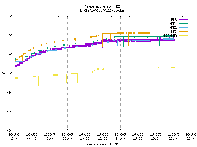197x147 pixels.
Task: Click the x-axis tick label 18:00
Action: tap(156, 138)
